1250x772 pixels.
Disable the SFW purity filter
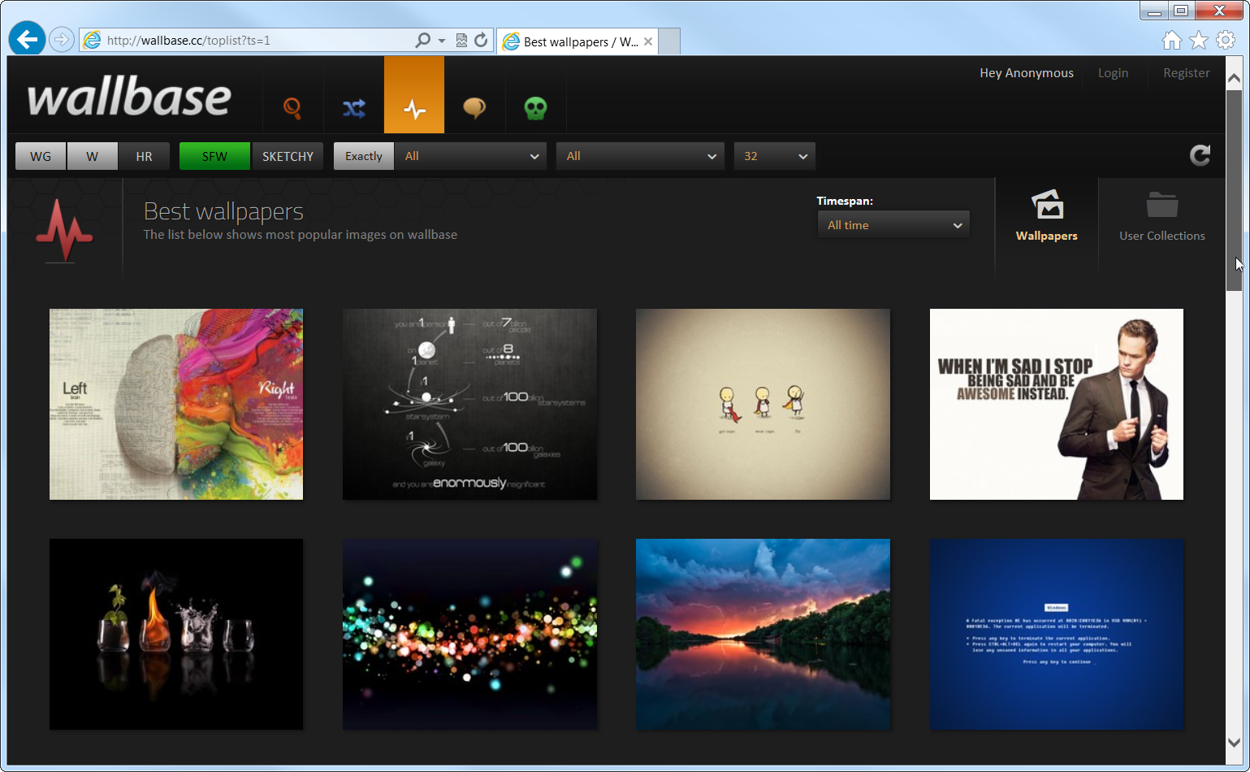point(214,156)
